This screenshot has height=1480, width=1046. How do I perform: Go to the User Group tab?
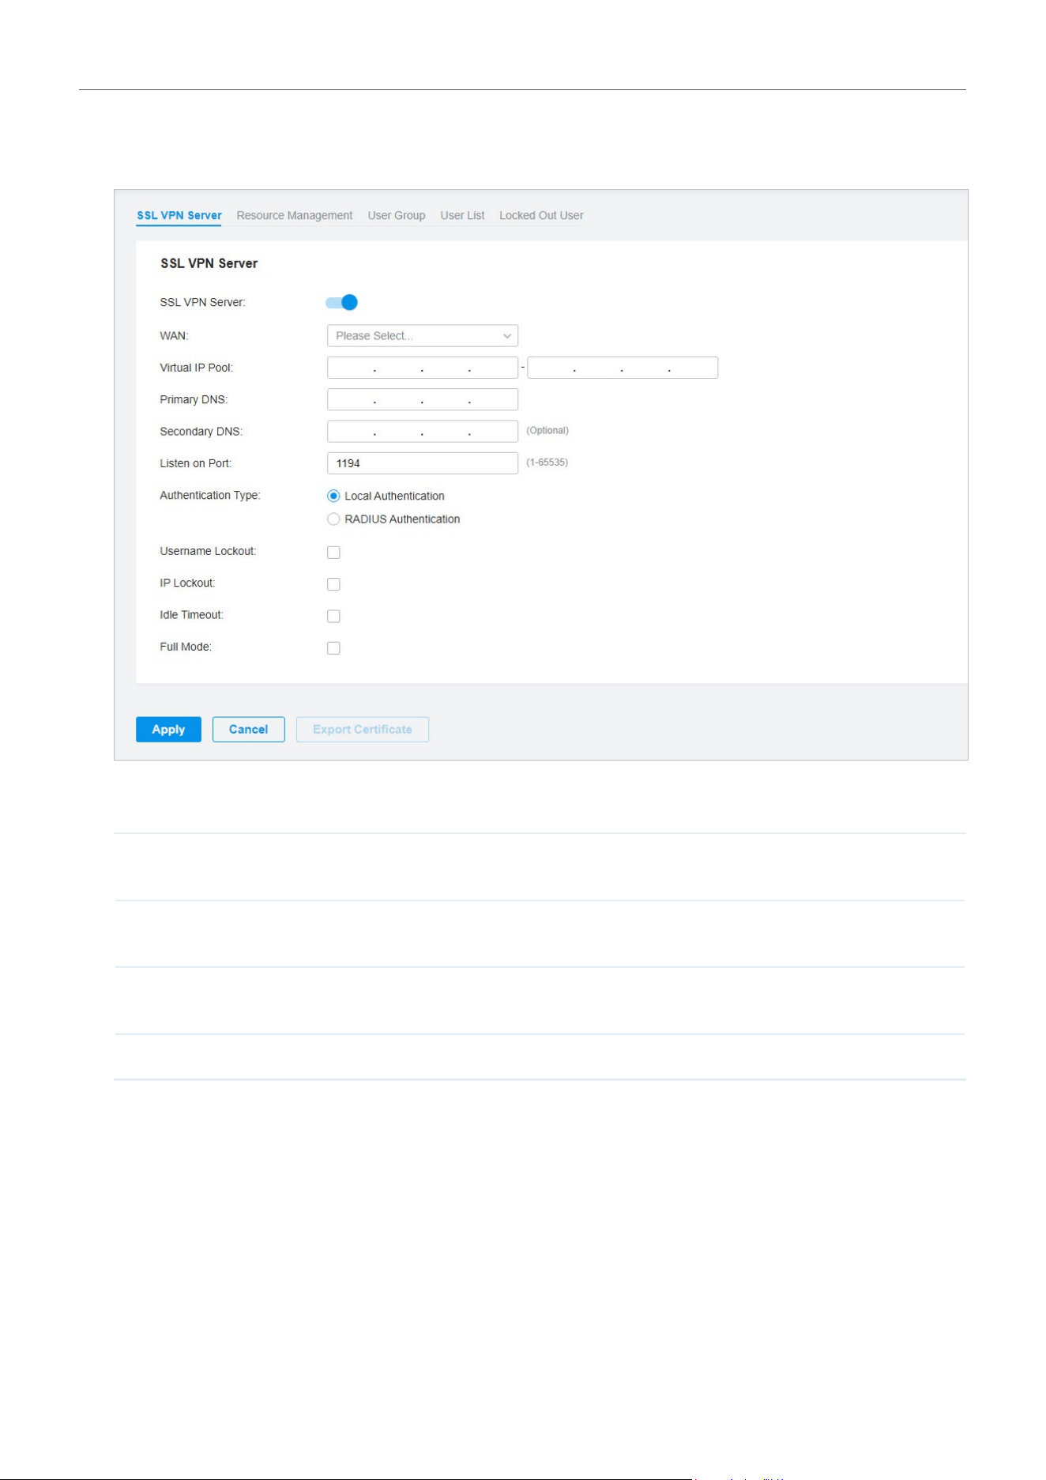[x=396, y=215]
